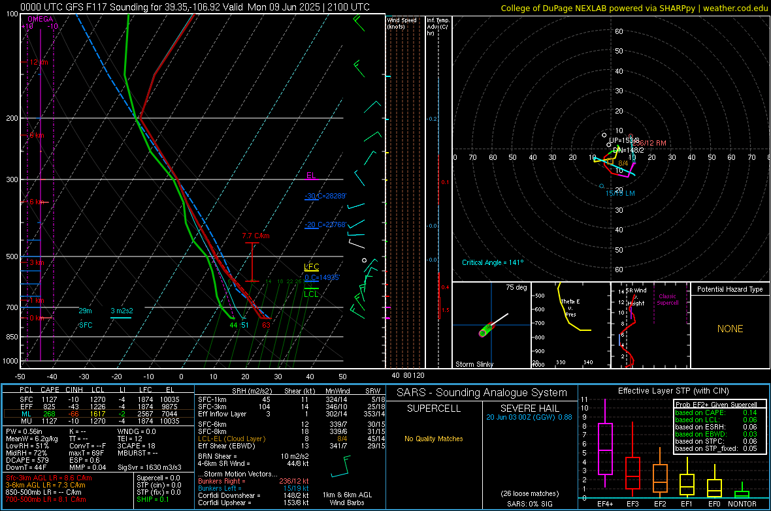Click the Effective Layer STP (with CIN) title
Screen dimensions: 771x511
coord(673,391)
